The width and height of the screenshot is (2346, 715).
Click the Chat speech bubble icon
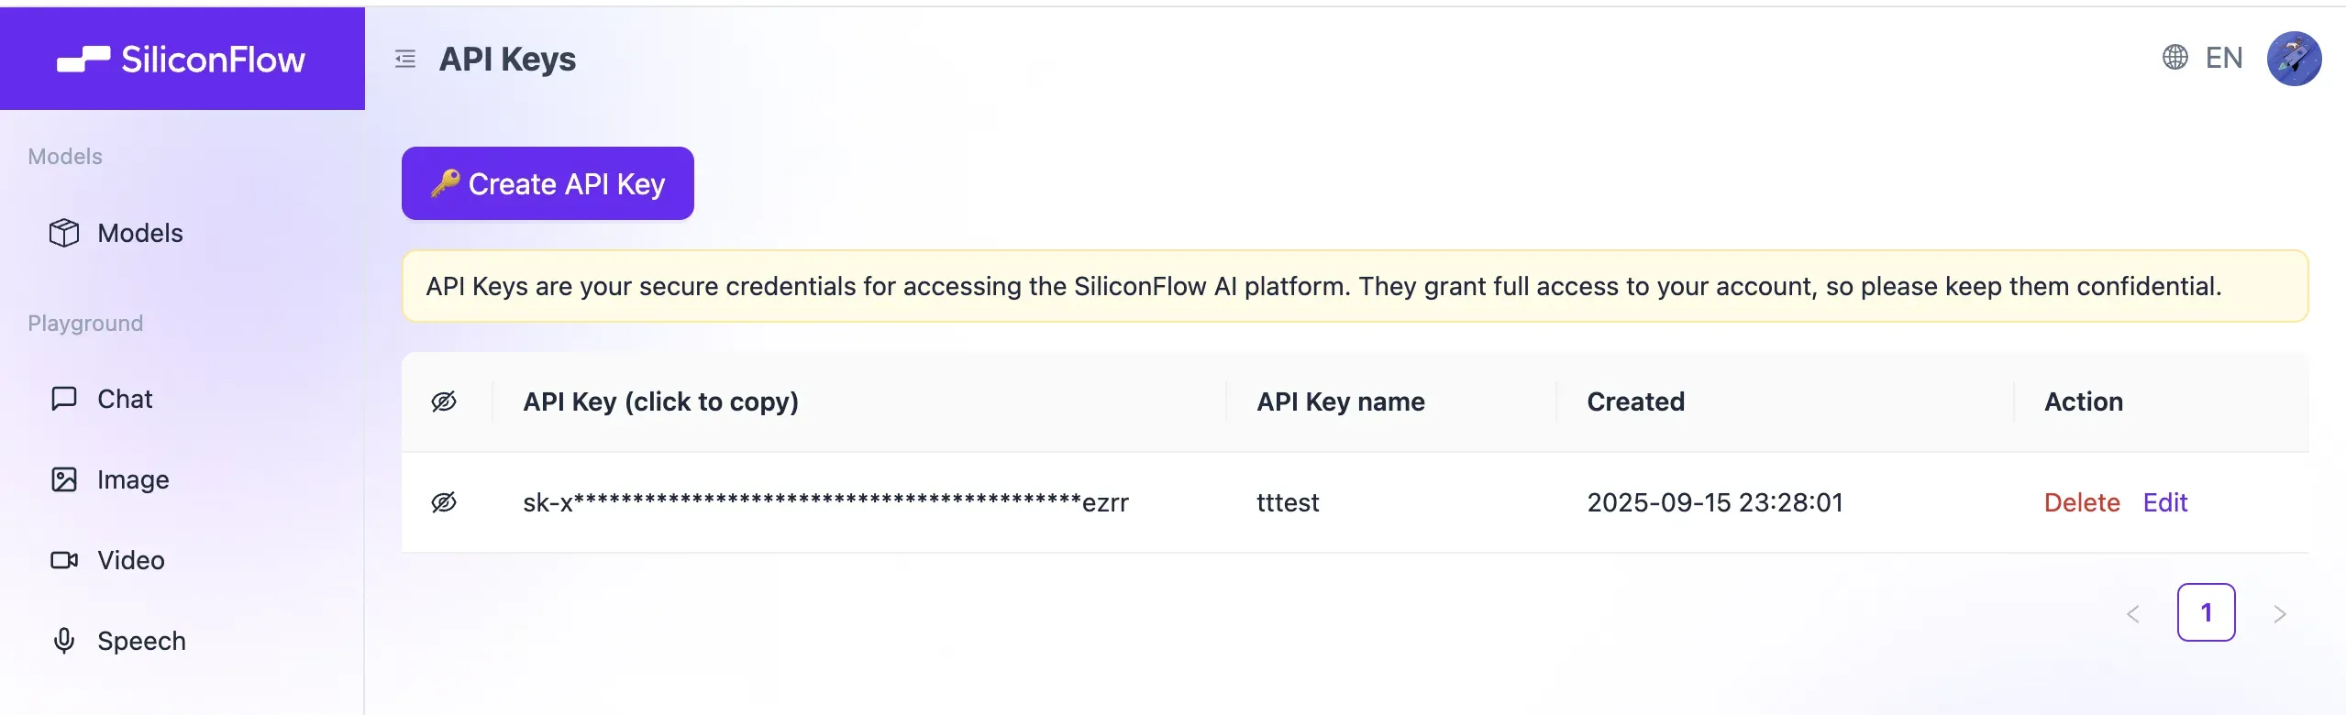tap(64, 399)
